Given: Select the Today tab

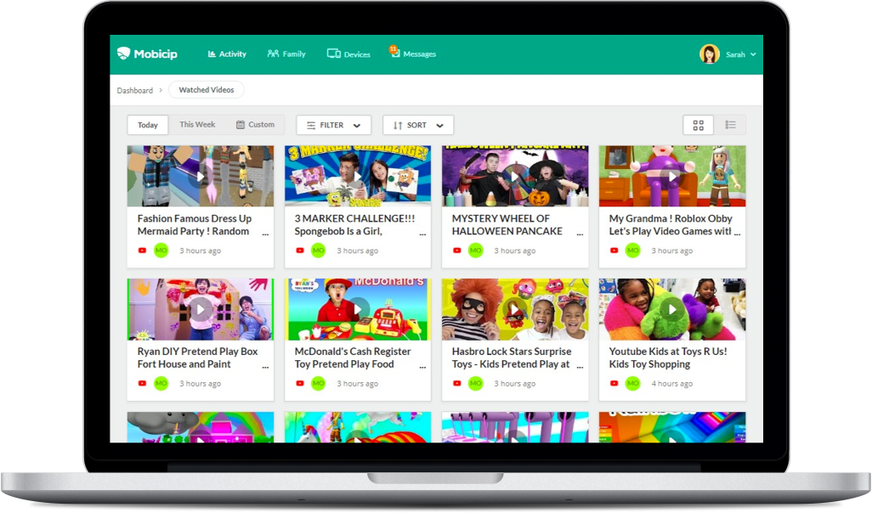Looking at the screenshot, I should [x=148, y=125].
